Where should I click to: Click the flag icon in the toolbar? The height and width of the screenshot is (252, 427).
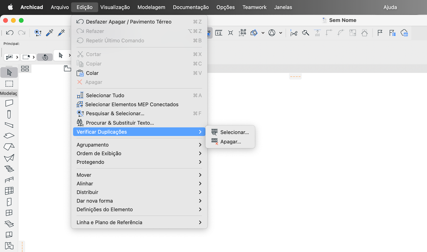coord(380,33)
